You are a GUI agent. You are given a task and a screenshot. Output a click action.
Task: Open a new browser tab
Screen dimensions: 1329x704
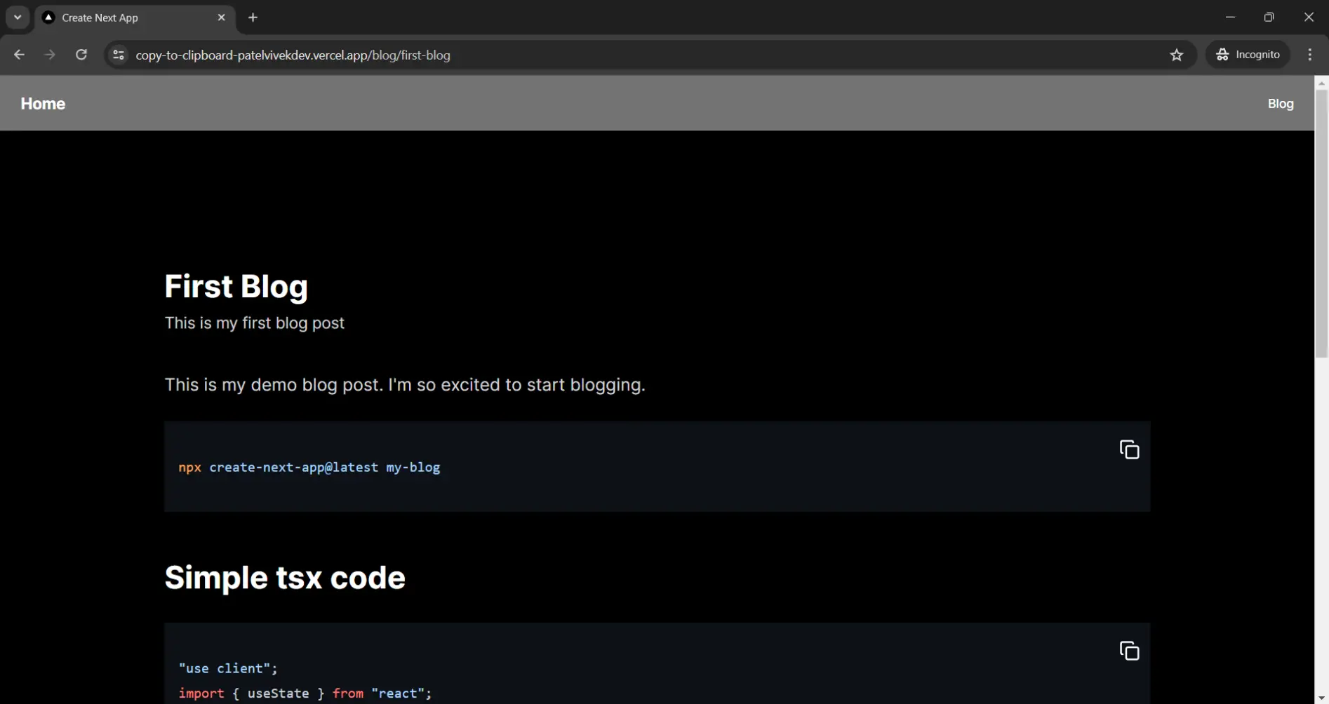253,18
